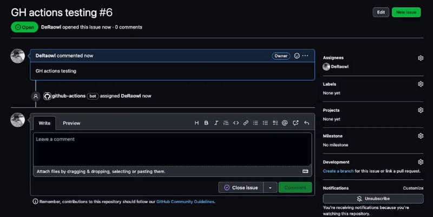This screenshot has height=217, width=433.
Task: Switch to the Write tab
Action: click(44, 123)
